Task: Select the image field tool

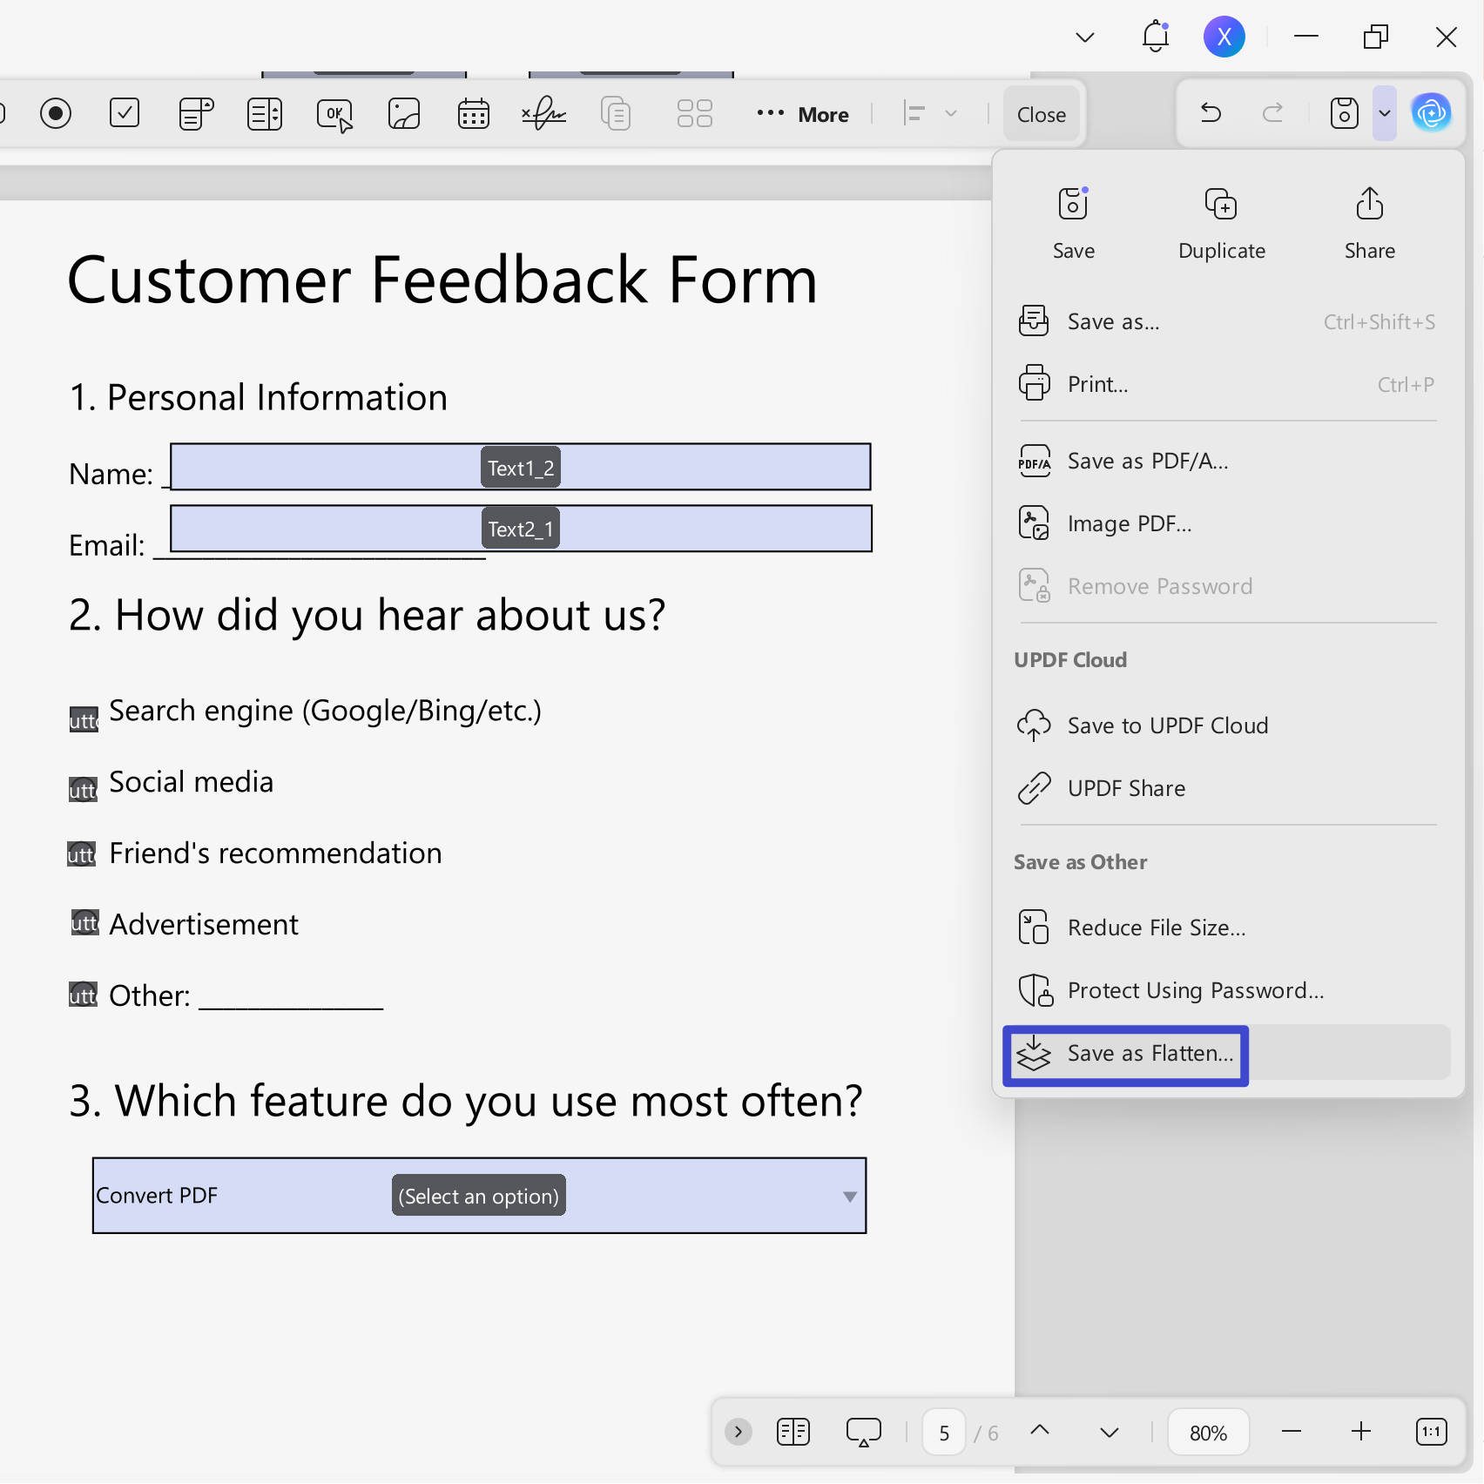Action: click(404, 113)
